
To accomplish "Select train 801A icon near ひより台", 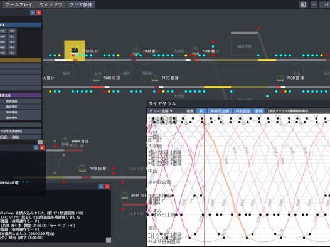I will [x=125, y=196].
